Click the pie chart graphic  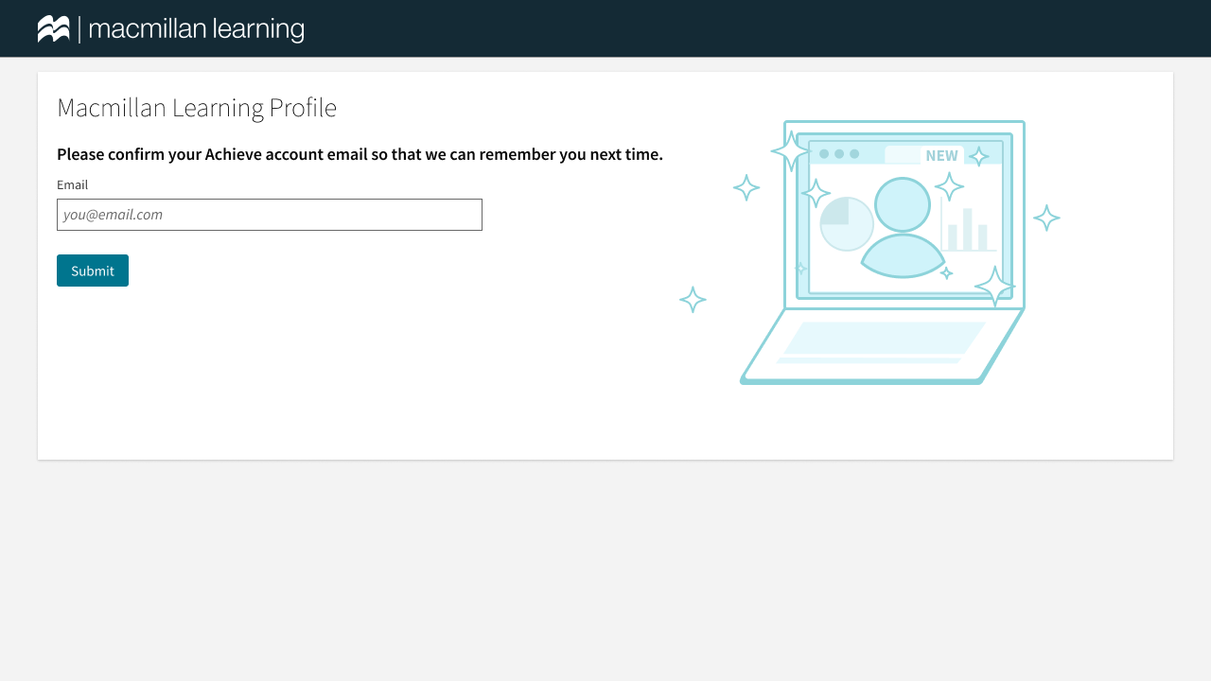846,224
